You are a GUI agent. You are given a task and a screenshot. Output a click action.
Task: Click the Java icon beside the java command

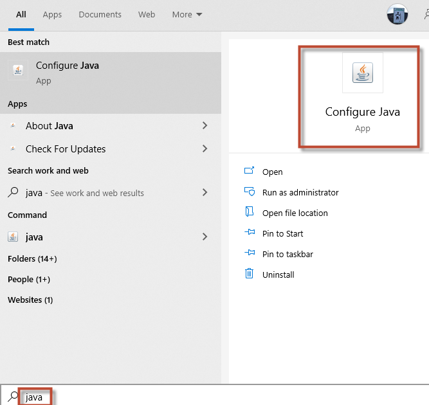(13, 237)
